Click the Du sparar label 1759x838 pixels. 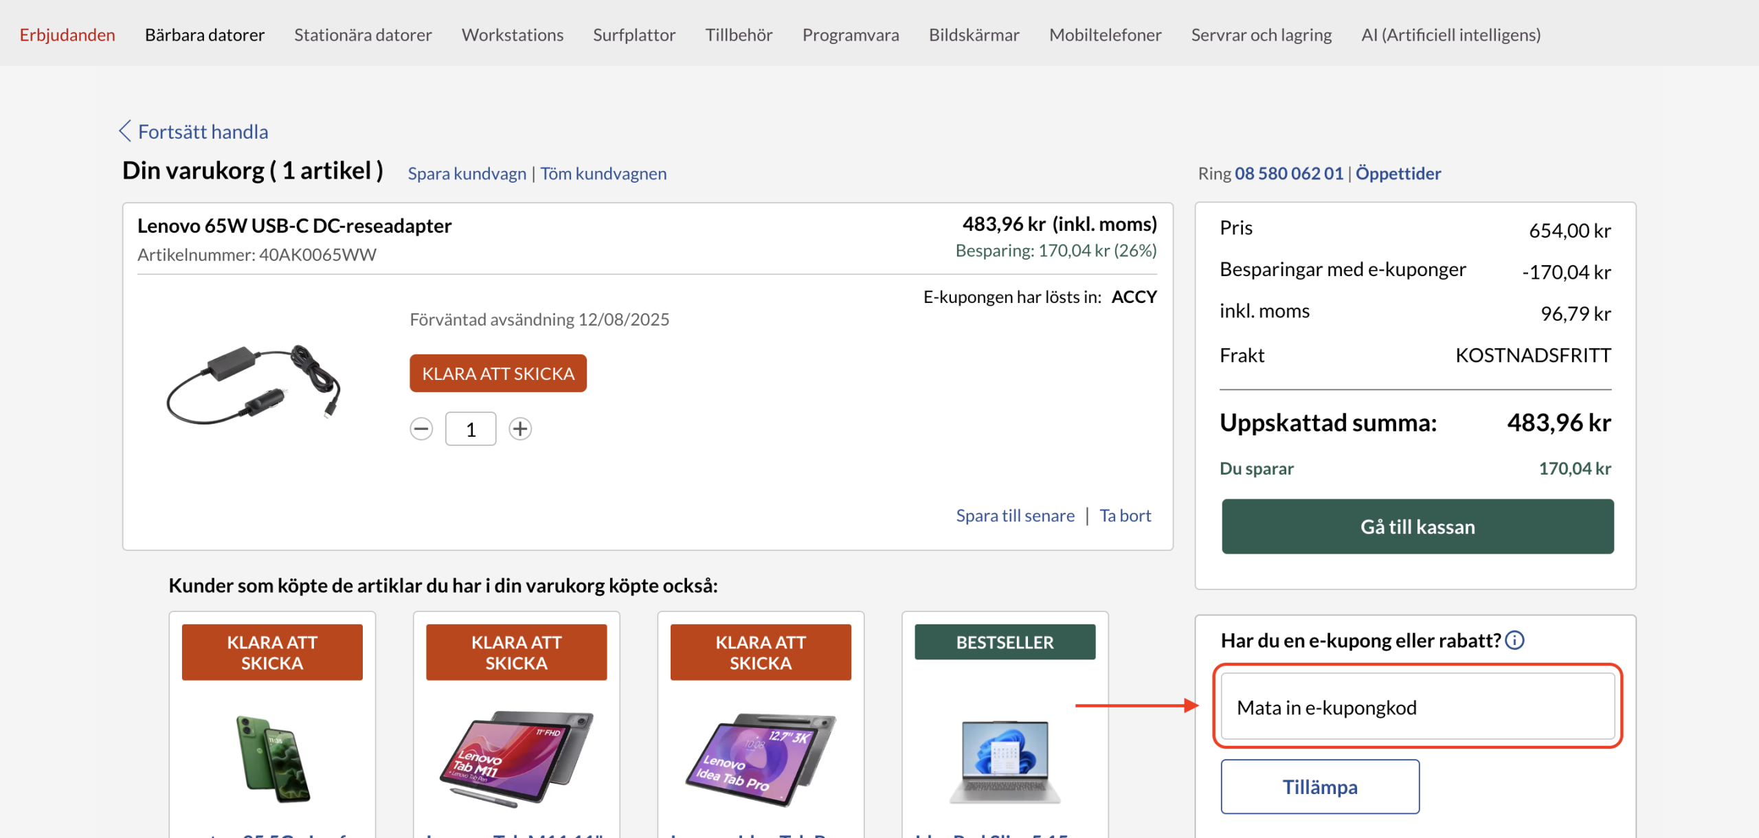pyautogui.click(x=1257, y=468)
